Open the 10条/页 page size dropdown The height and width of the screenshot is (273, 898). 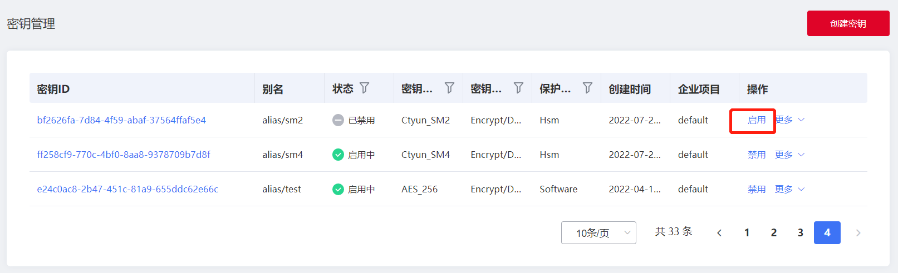coord(598,232)
